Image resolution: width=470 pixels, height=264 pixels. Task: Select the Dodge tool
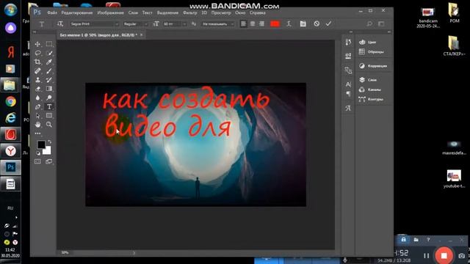[49, 98]
